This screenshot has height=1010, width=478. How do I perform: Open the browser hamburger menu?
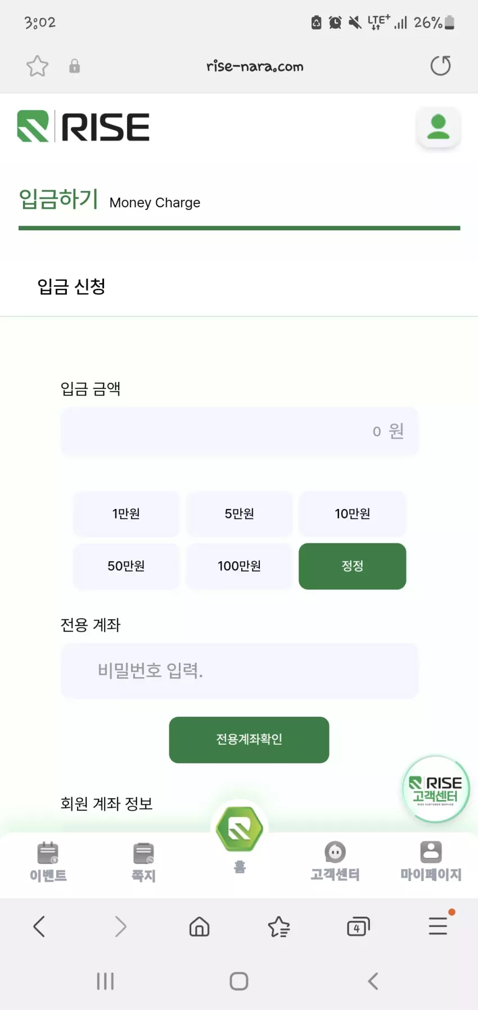tap(438, 926)
